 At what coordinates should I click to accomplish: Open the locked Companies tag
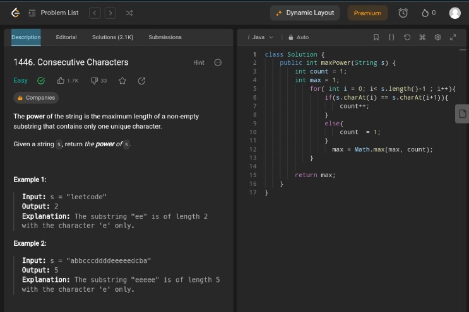tap(36, 98)
